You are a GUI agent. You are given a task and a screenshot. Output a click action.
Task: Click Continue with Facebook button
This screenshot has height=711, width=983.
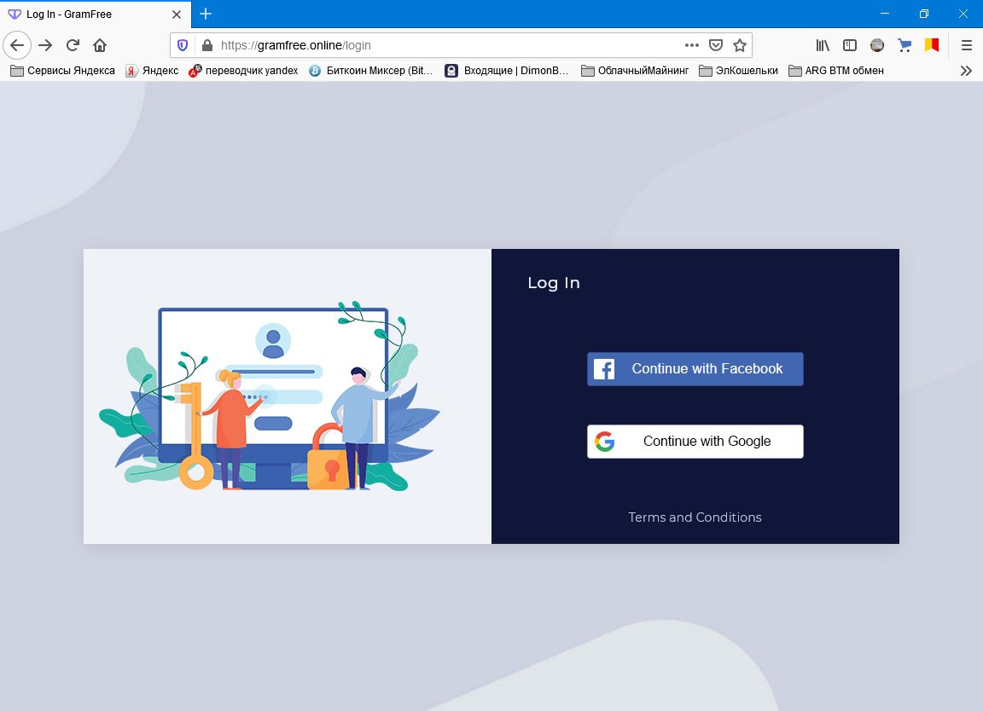[695, 369]
